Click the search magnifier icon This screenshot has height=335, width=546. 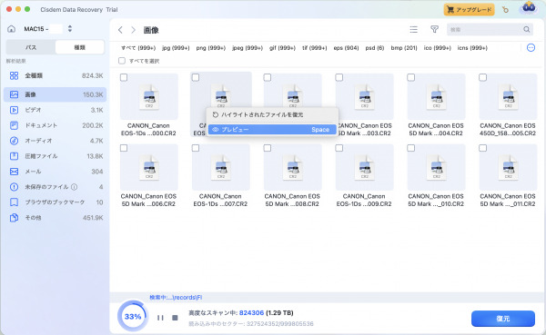[x=527, y=30]
